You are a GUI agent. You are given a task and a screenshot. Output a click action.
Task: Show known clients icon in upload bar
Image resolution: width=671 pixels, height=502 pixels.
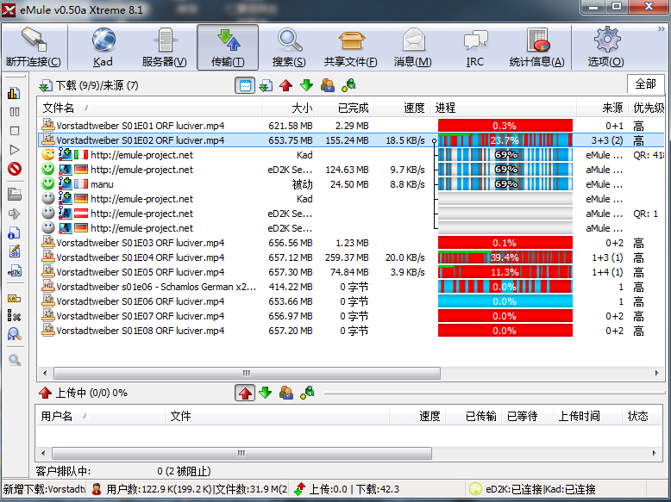[307, 393]
